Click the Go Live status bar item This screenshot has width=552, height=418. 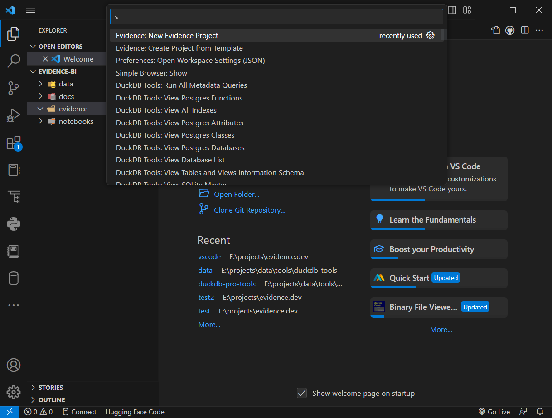(x=494, y=412)
